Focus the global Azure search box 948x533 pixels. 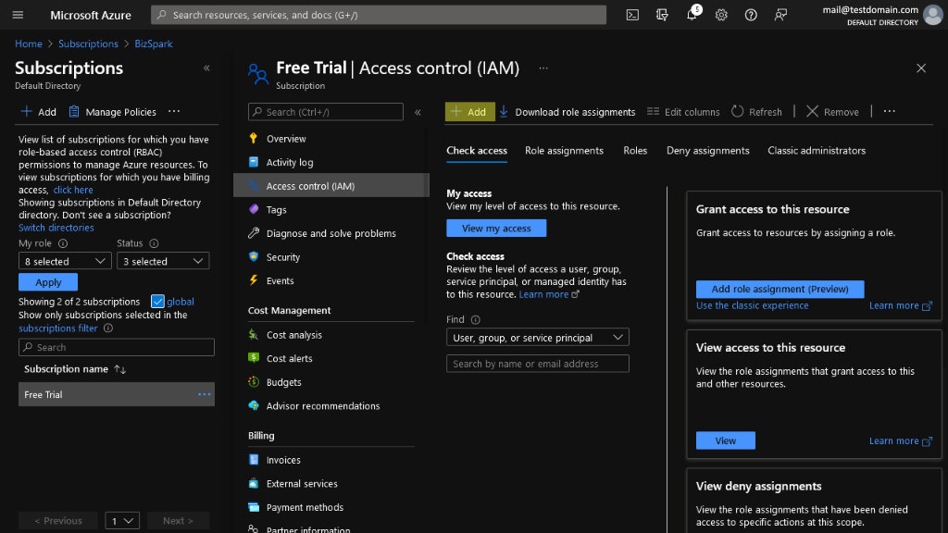pyautogui.click(x=379, y=15)
